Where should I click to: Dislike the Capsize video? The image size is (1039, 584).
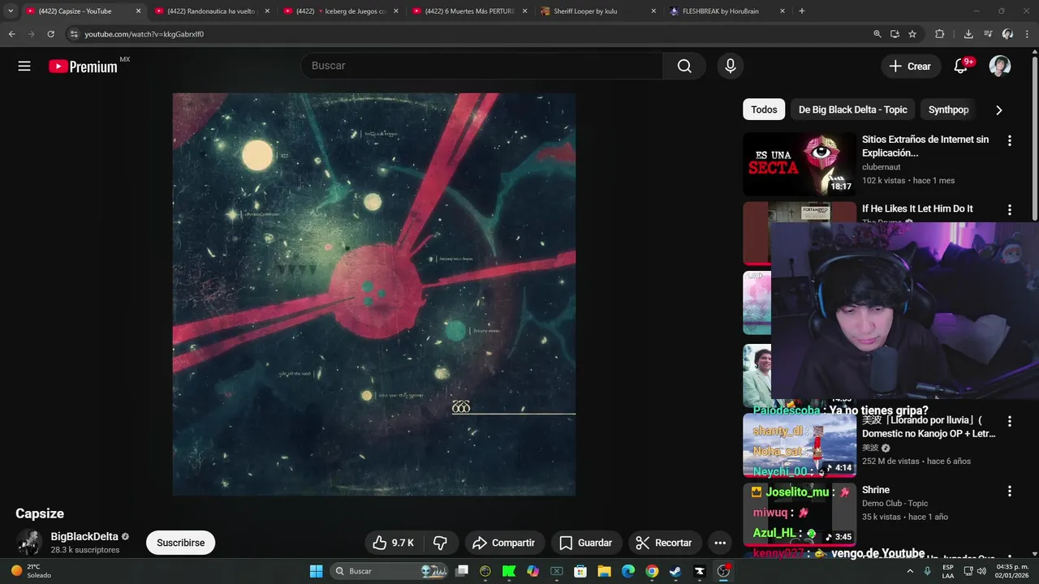(441, 543)
